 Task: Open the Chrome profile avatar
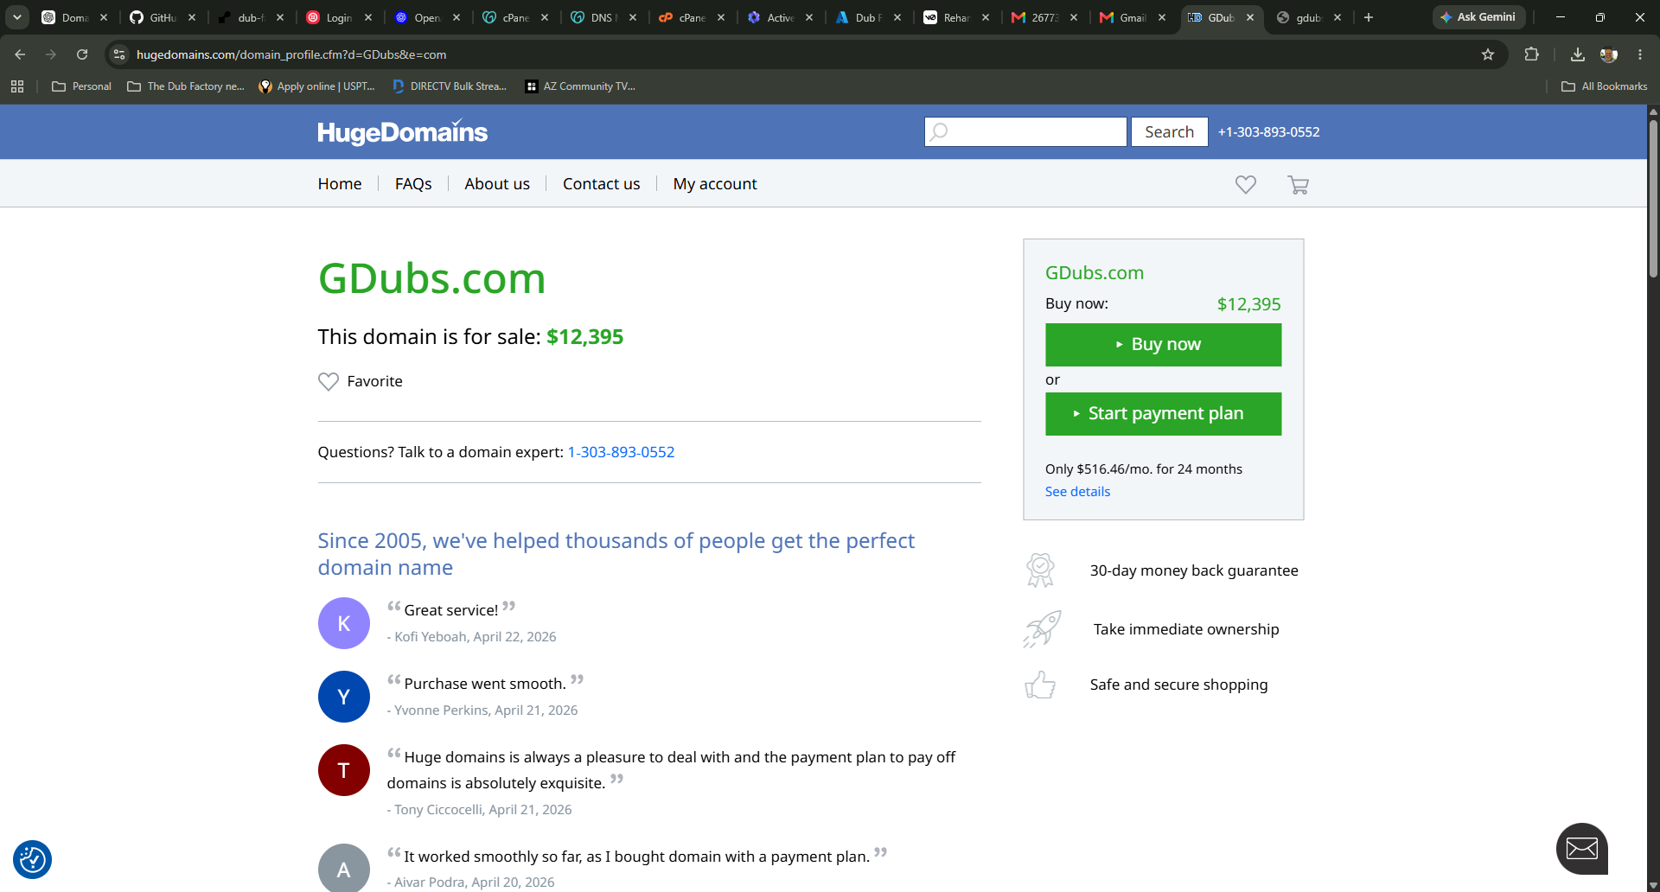click(1609, 54)
